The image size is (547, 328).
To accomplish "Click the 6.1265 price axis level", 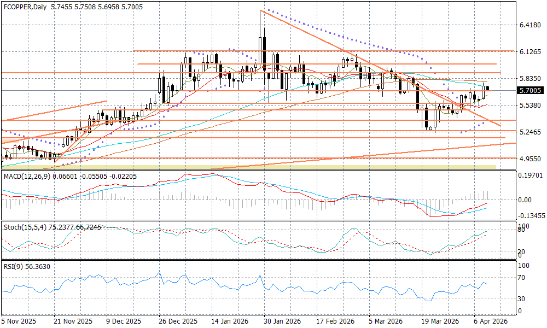I will (x=530, y=52).
